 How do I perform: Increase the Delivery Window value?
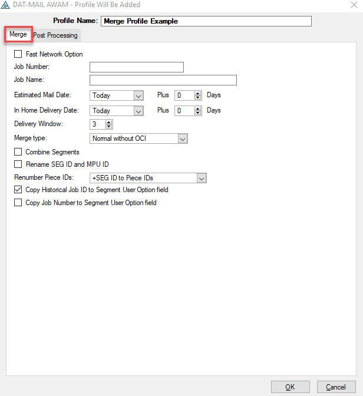[109, 122]
